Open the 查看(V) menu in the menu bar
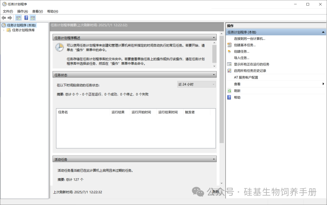The image size is (327, 205). [38, 11]
